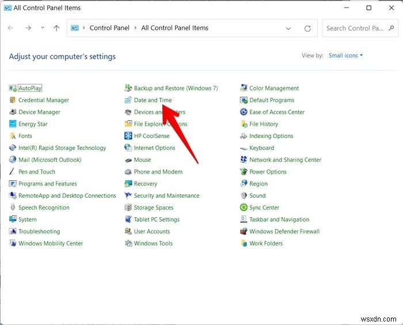This screenshot has width=403, height=325.
Task: Expand chevron after Control Panel breadcrumb
Action: (x=135, y=28)
